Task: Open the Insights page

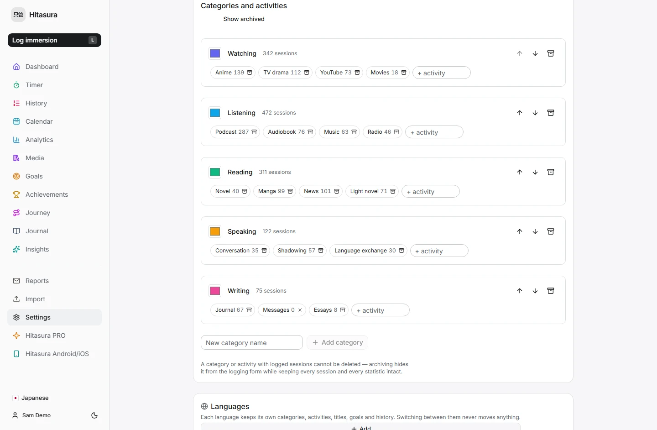Action: 55,249
